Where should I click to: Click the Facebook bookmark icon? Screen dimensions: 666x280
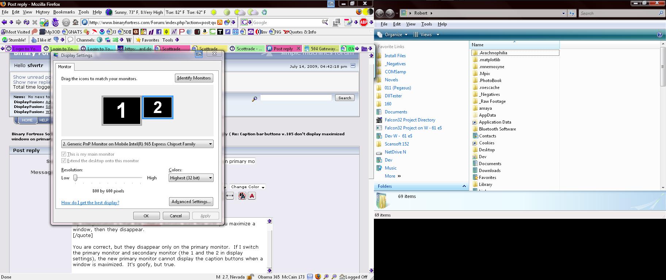[158, 32]
